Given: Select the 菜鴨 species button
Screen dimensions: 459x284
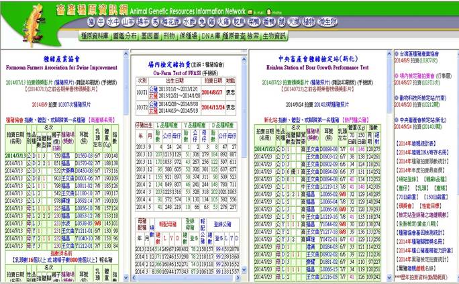Looking at the screenshot, I should [254, 22].
